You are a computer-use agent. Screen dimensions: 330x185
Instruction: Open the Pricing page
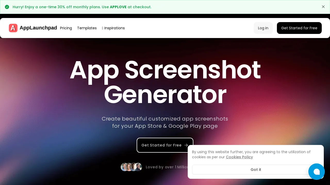tap(66, 28)
